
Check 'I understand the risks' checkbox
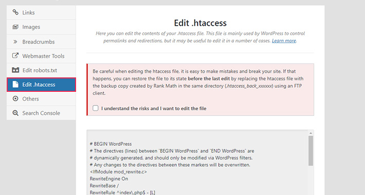[96, 108]
